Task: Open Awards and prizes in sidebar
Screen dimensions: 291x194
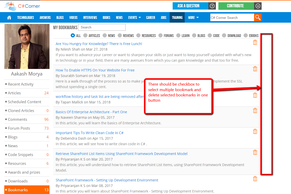Action: tap(27, 172)
